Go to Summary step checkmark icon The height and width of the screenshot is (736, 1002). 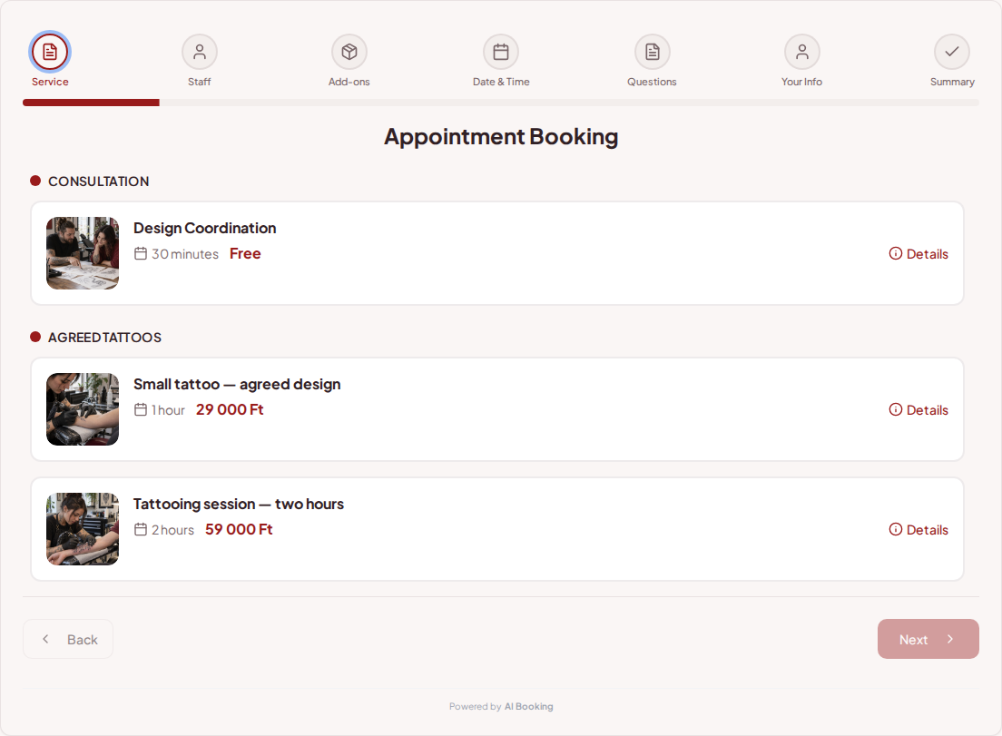tap(952, 52)
